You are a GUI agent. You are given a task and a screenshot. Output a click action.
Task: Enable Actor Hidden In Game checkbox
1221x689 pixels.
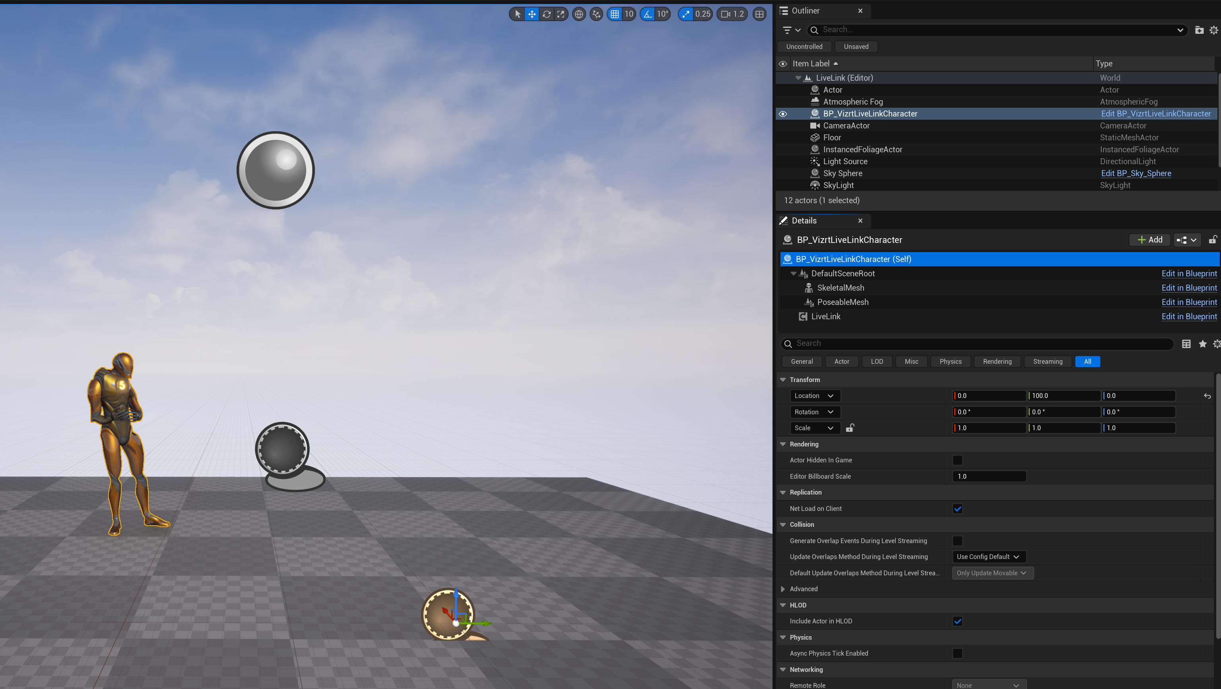tap(957, 460)
